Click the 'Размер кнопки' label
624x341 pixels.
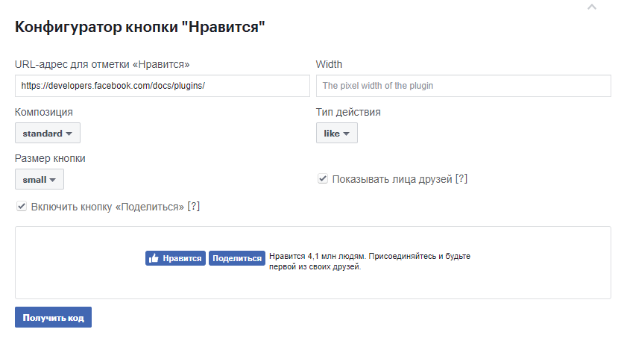pos(50,158)
